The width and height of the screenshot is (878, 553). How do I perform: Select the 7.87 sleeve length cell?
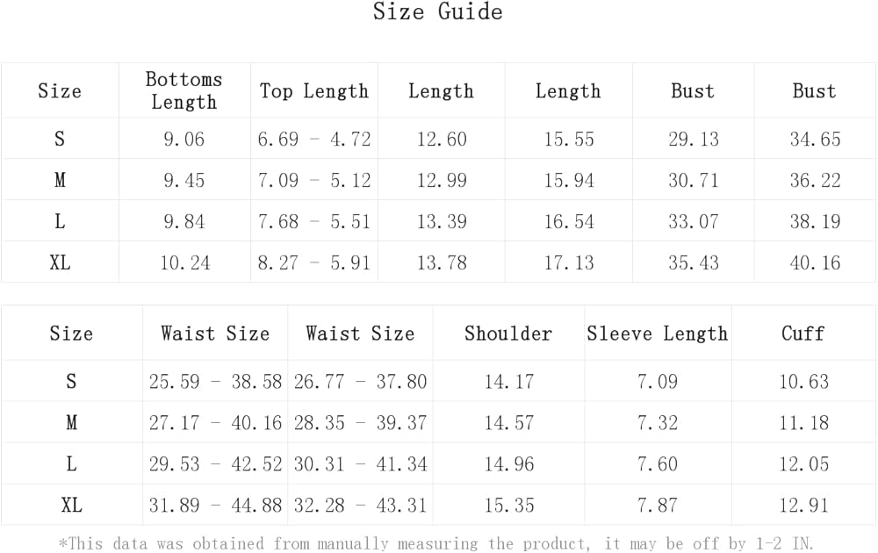click(x=658, y=506)
